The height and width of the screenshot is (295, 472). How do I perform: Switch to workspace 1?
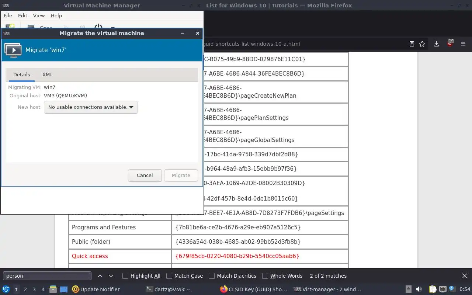click(x=16, y=289)
